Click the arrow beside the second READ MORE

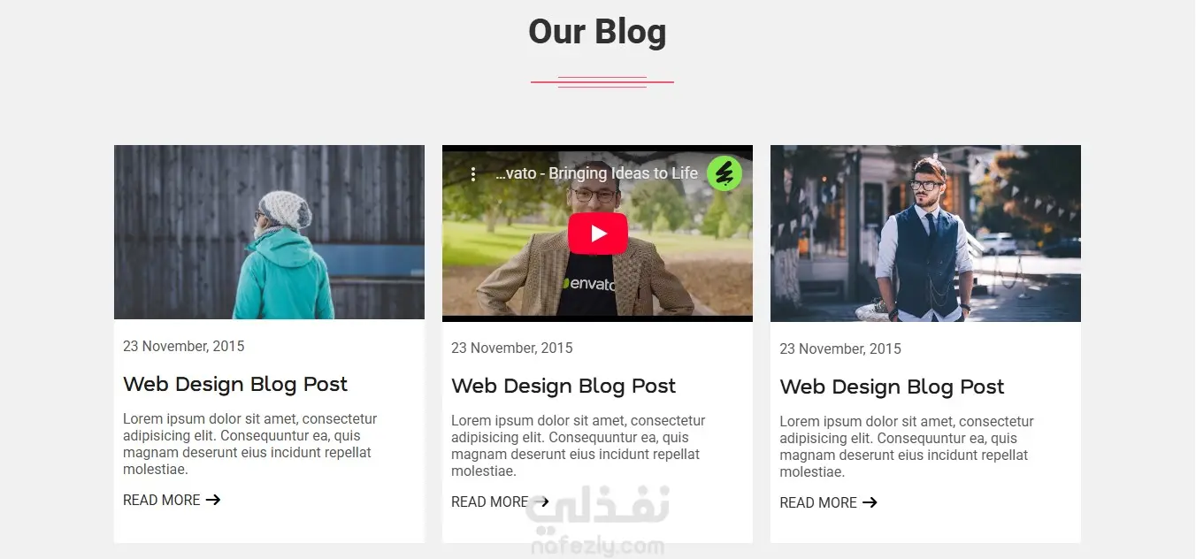pyautogui.click(x=541, y=502)
